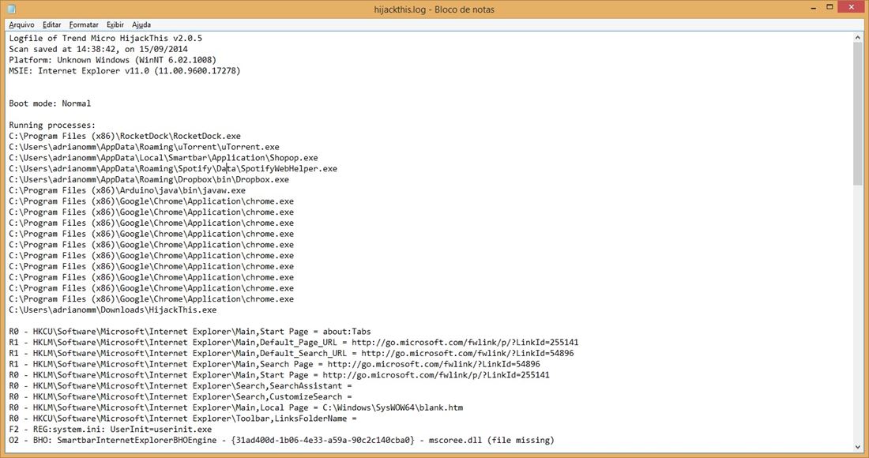Screen dimensions: 869x458
Task: Open the Ajuda menu
Action: click(x=141, y=25)
